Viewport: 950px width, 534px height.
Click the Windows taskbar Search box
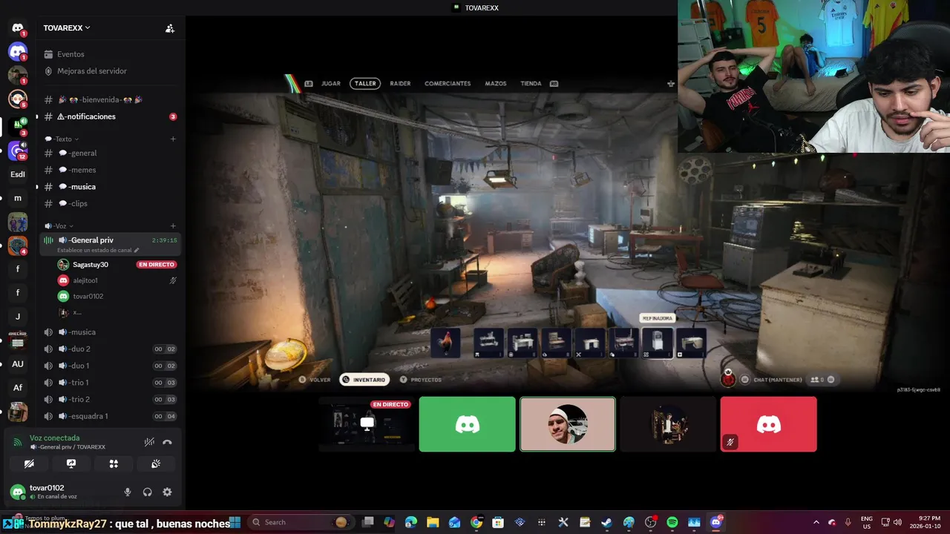coord(300,522)
